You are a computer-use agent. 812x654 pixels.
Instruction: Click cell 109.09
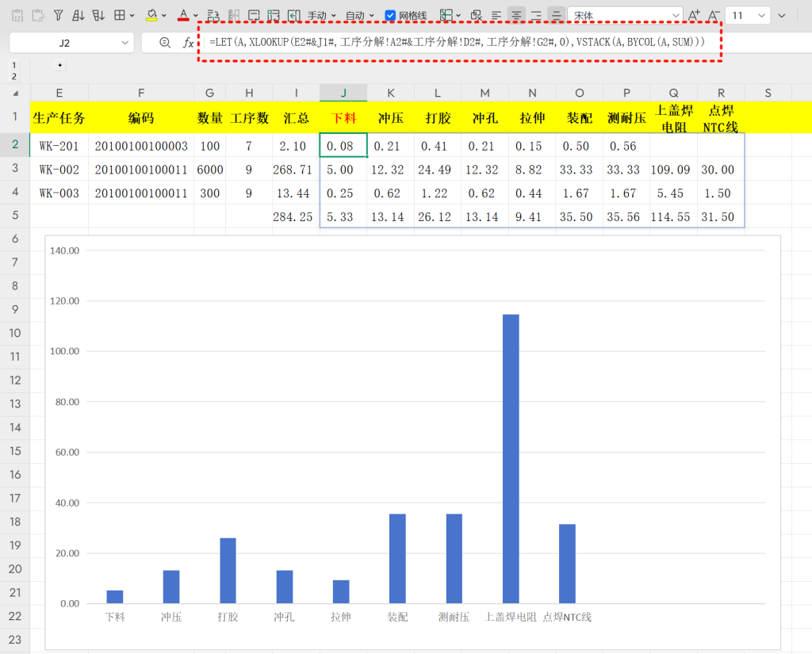click(x=673, y=170)
